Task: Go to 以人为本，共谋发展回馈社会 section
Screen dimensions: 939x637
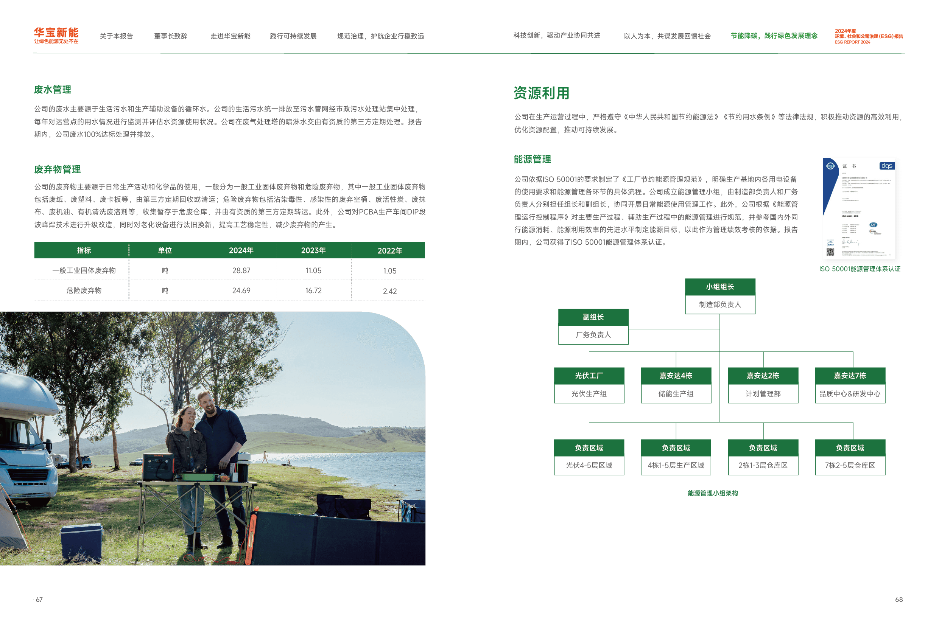Action: [x=666, y=36]
